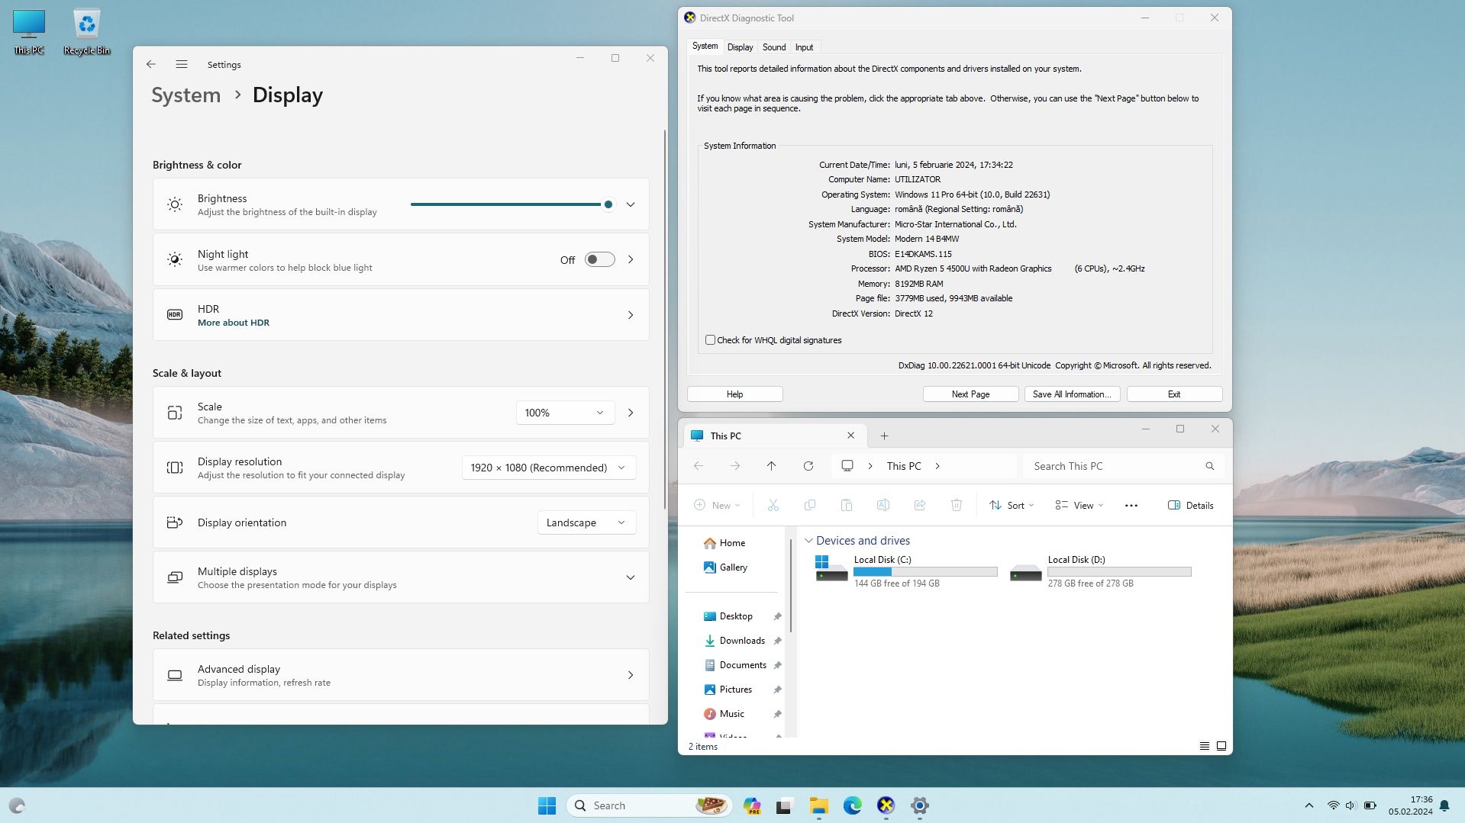Image resolution: width=1465 pixels, height=823 pixels.
Task: Open New item dropdown in File Explorer
Action: pos(716,505)
